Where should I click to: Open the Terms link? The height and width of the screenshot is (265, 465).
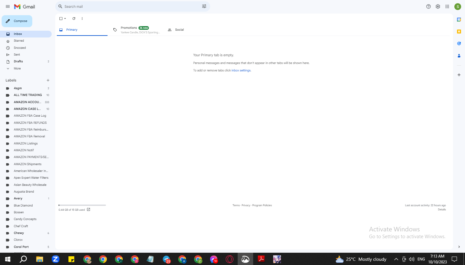[x=236, y=205]
